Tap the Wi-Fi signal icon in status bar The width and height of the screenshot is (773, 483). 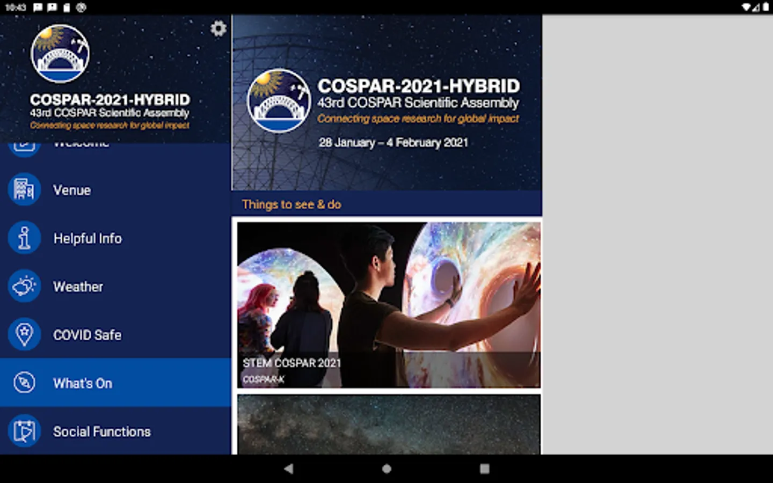[746, 8]
